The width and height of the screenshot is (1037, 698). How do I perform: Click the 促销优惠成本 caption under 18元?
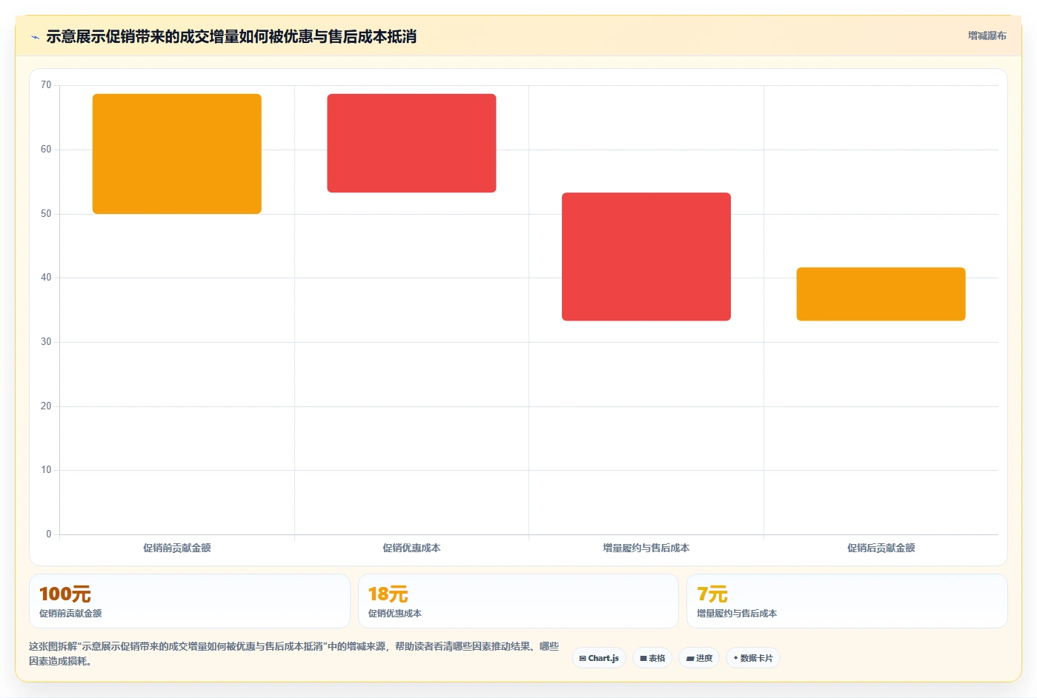point(395,614)
